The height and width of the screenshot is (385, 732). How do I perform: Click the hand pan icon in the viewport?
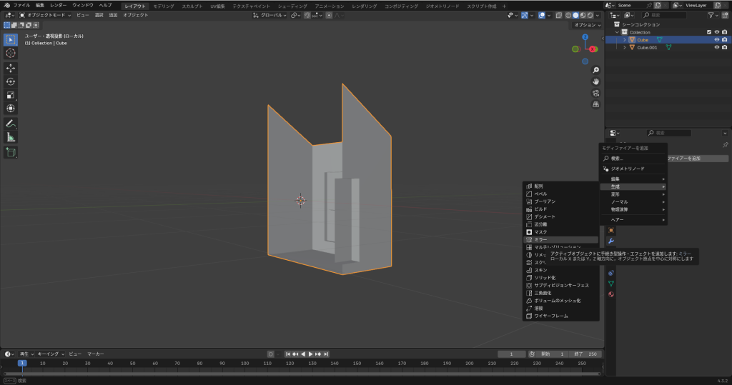tap(595, 81)
